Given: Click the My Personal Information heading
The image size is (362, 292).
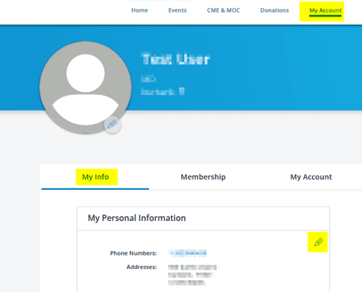Looking at the screenshot, I should tap(137, 218).
